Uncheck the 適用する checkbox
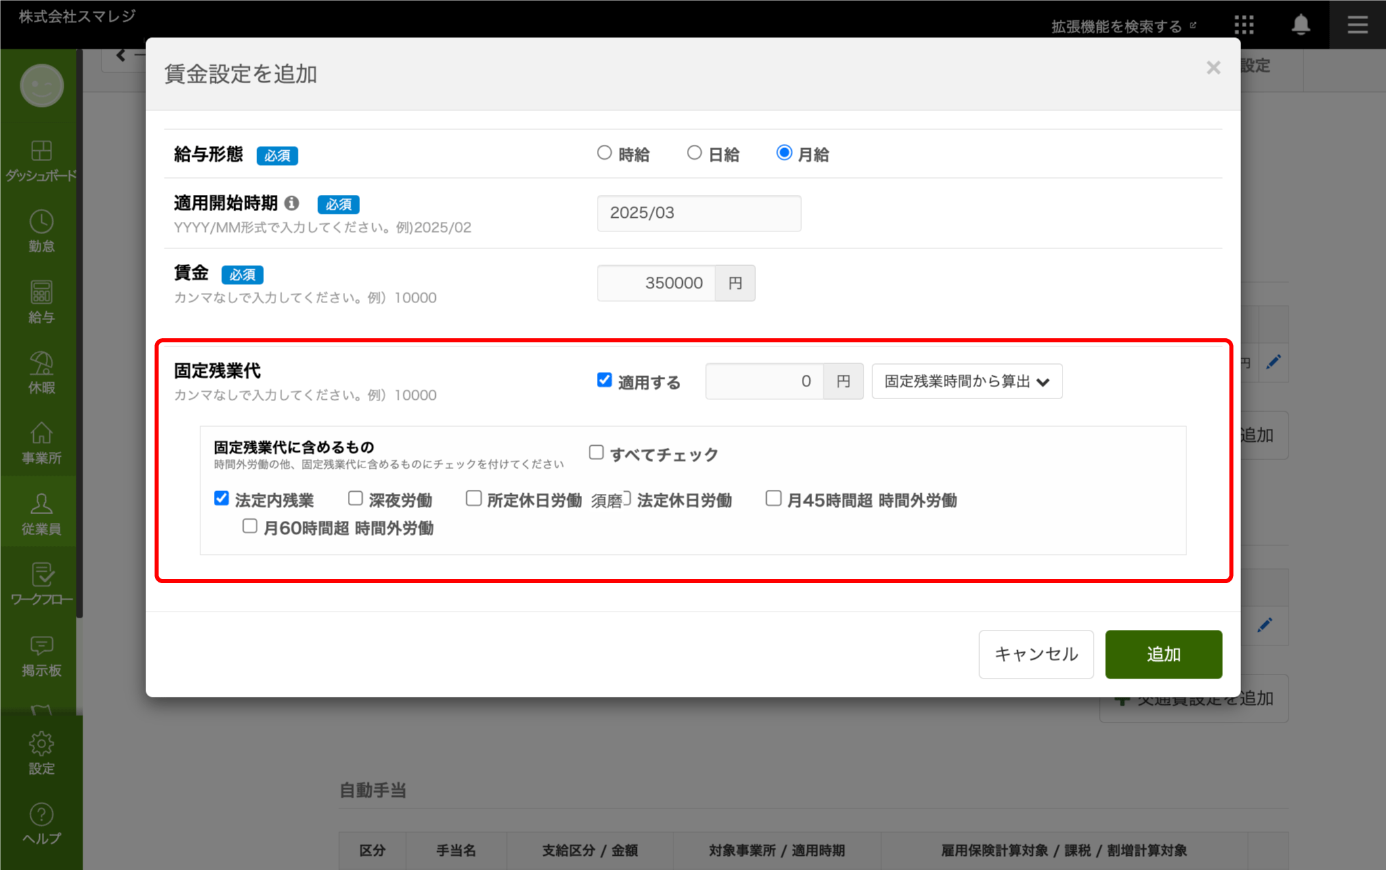Image resolution: width=1386 pixels, height=870 pixels. (604, 380)
